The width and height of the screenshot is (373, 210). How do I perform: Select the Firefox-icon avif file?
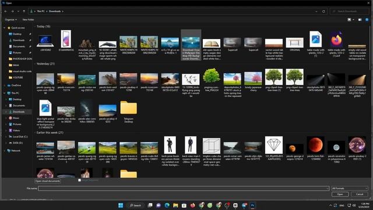[336, 39]
